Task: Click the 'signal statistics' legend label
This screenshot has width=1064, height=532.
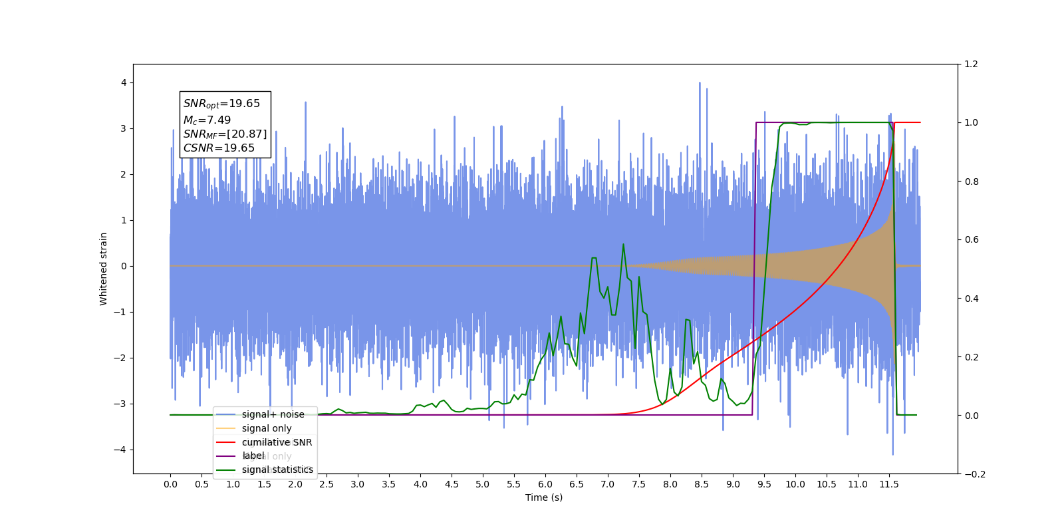Action: coord(277,469)
